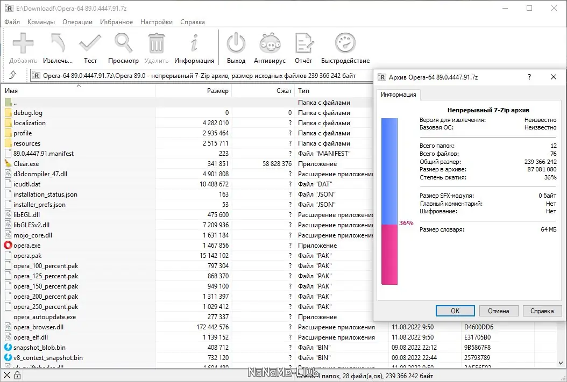Open the Отчёт (Report) toolbar icon
Screen dimensions: 567x382
(304, 44)
